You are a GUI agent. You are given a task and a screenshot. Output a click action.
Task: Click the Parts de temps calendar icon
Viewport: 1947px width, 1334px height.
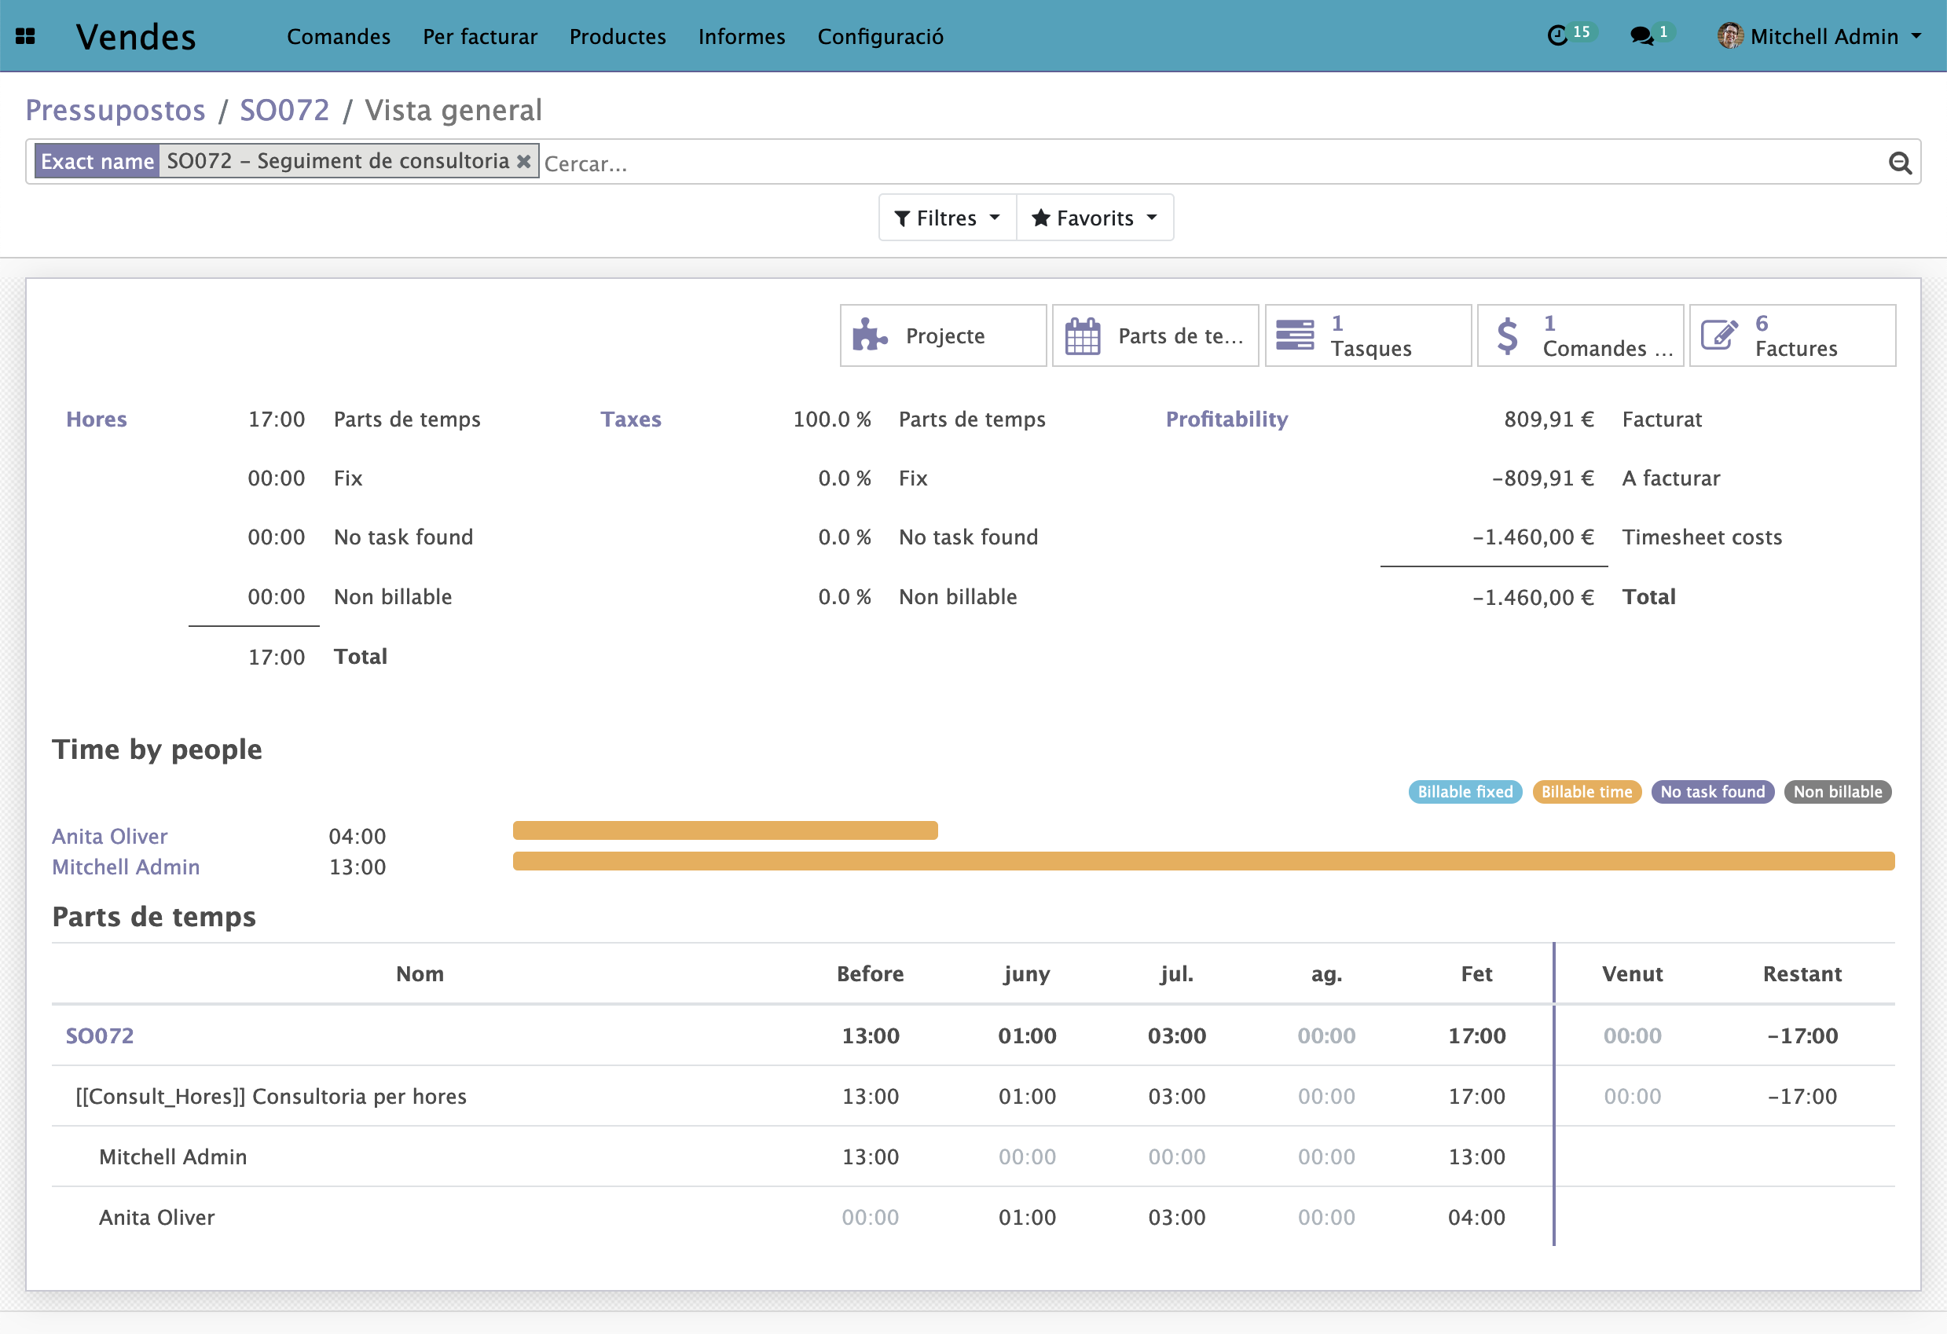tap(1083, 335)
